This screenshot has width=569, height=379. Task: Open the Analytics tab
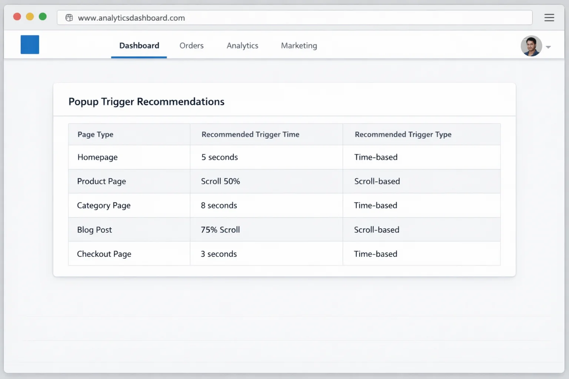coord(242,45)
